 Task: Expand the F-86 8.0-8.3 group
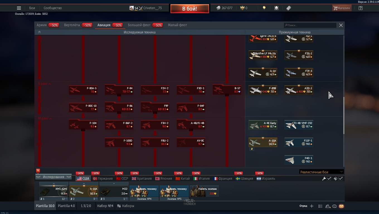coord(119,108)
